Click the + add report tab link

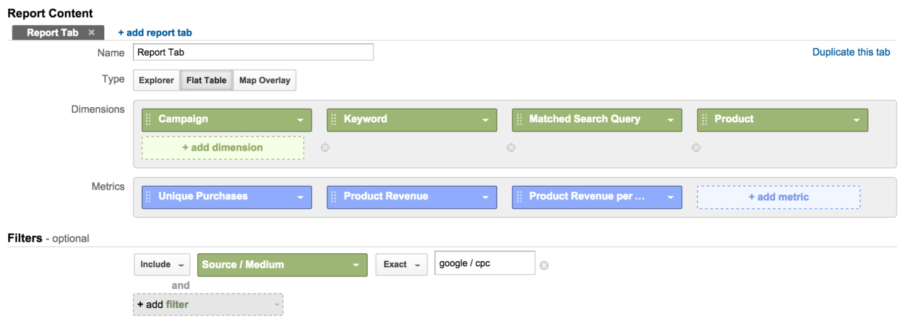[155, 33]
